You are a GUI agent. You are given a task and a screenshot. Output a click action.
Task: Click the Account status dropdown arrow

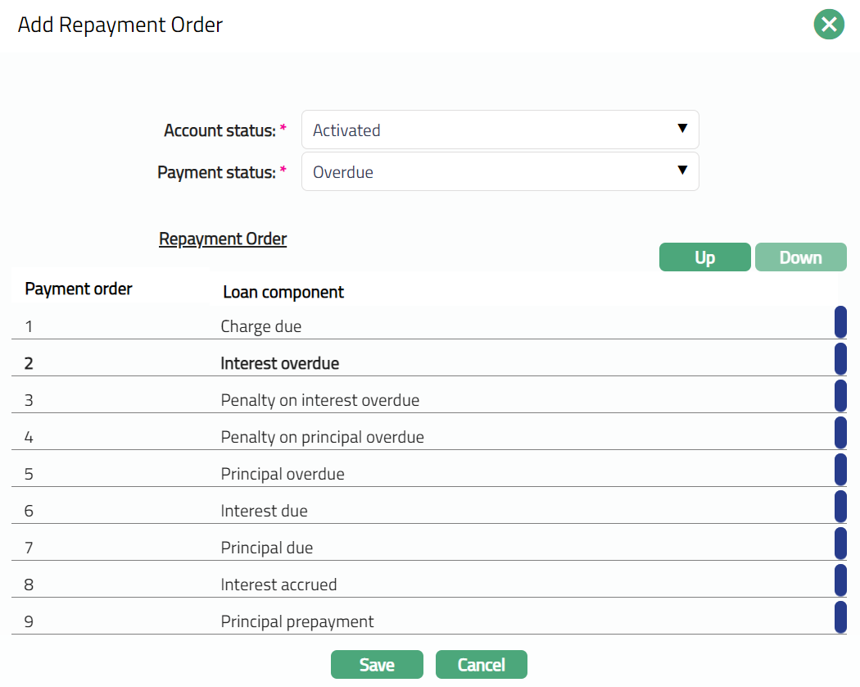(681, 129)
